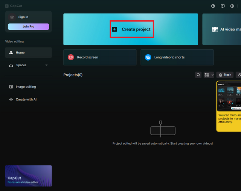Viewport: 241px width, 191px height.
Task: Open Spaces in sidebar
Action: [x=29, y=65]
